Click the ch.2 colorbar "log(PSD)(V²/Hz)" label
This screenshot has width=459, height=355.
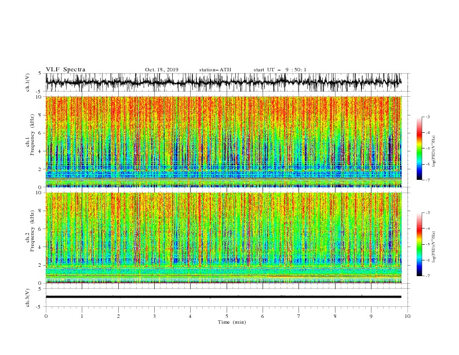pyautogui.click(x=434, y=247)
